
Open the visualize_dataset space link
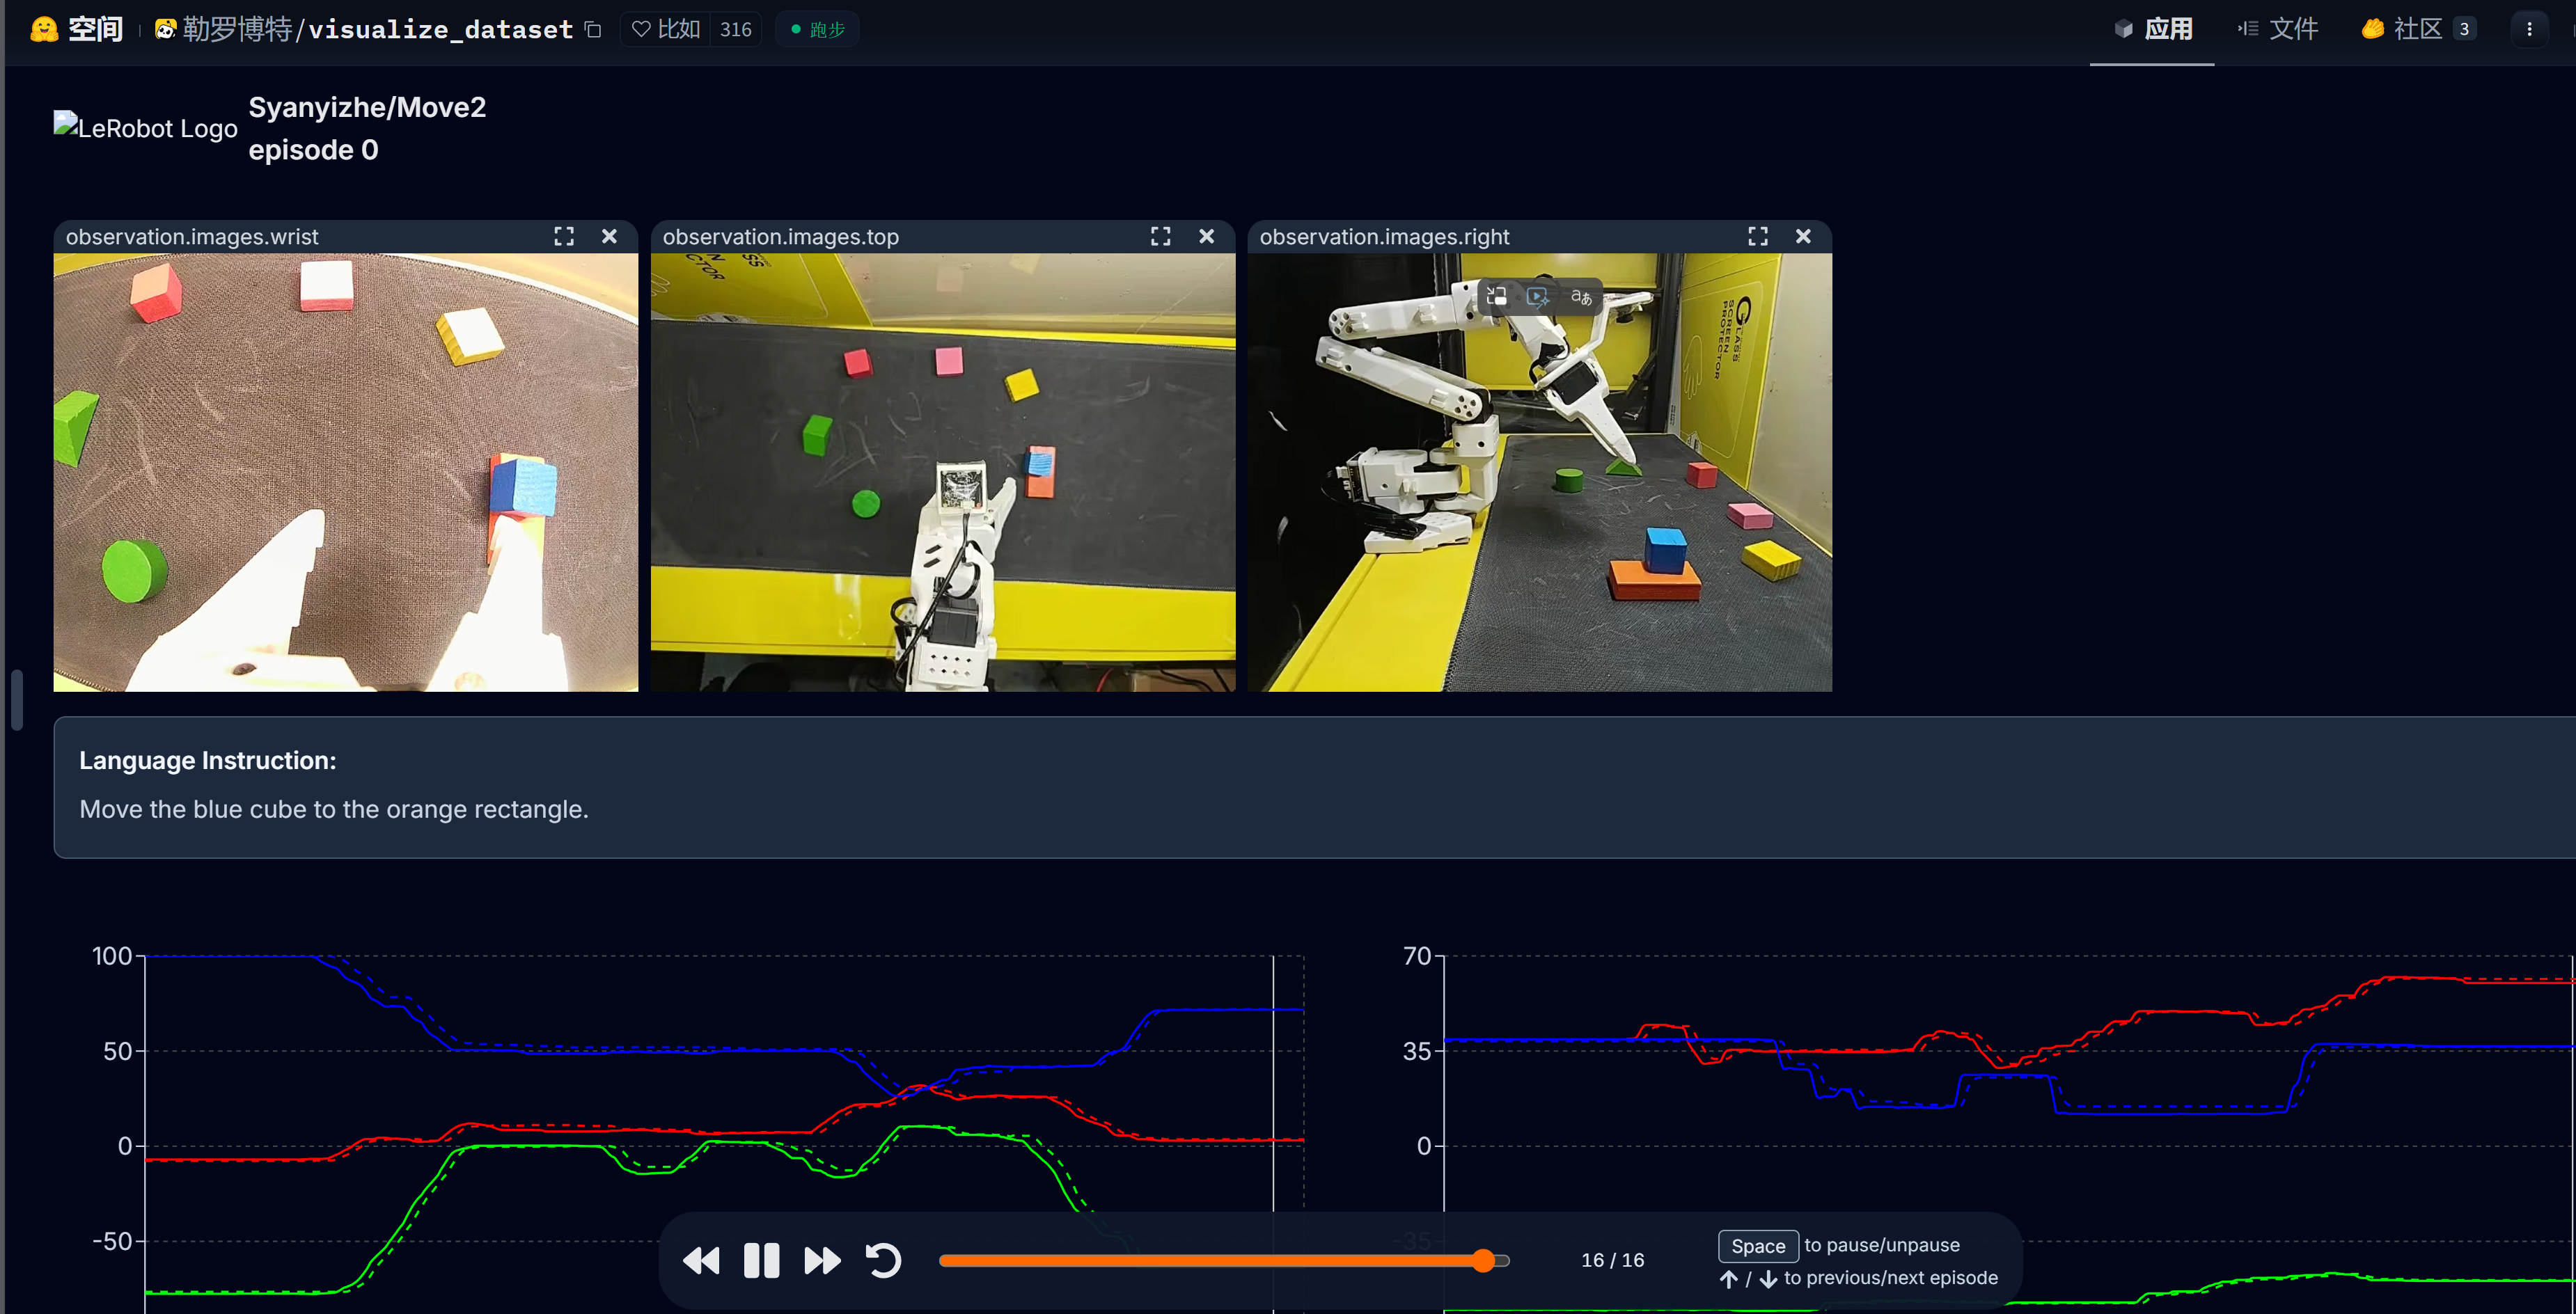[x=440, y=29]
